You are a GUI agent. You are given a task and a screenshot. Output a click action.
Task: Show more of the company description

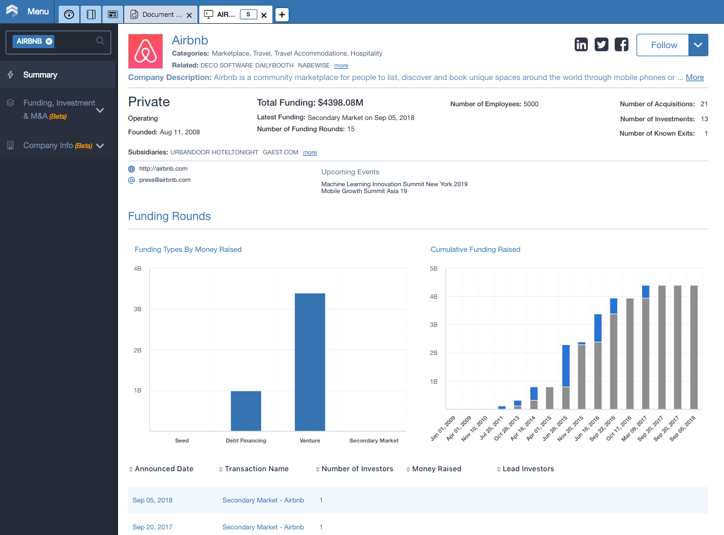pyautogui.click(x=695, y=77)
